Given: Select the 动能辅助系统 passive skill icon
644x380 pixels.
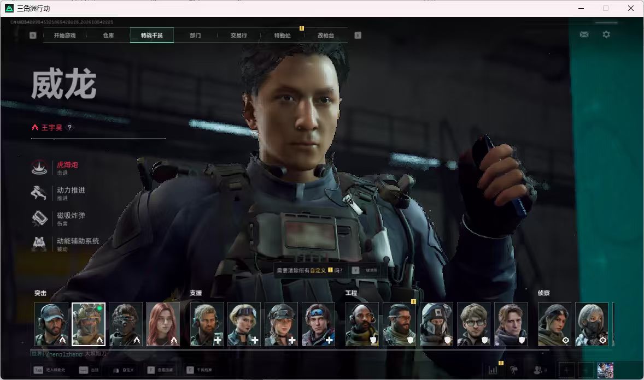Looking at the screenshot, I should pyautogui.click(x=39, y=244).
